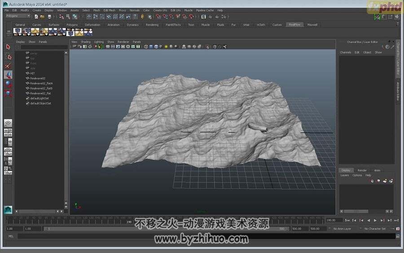The width and height of the screenshot is (404, 253).
Task: Open viewport Renderer menu
Action: click(123, 42)
